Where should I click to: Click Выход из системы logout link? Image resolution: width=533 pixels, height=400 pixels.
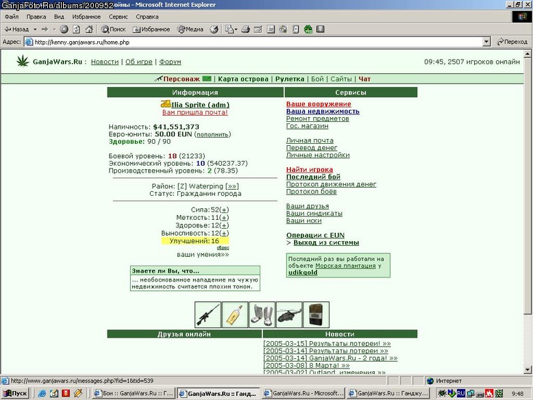tap(326, 242)
